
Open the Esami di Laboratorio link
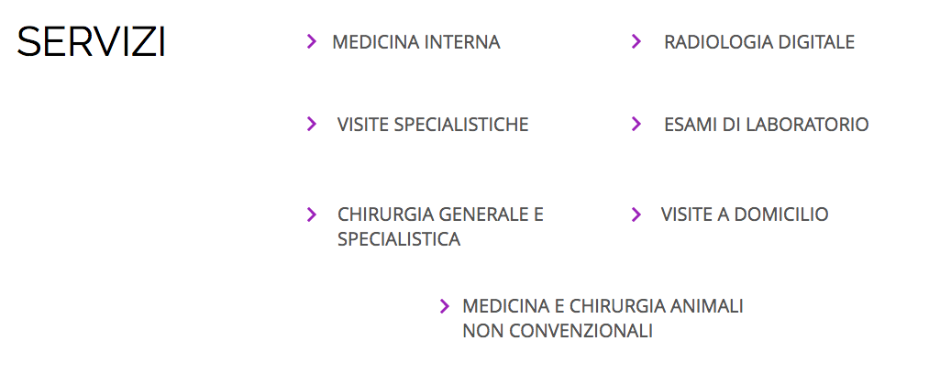pyautogui.click(x=766, y=125)
